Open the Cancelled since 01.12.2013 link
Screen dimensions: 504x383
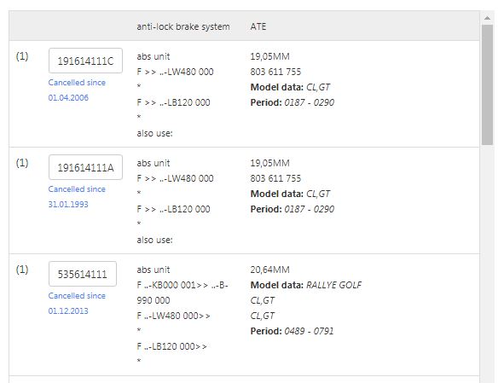point(77,304)
